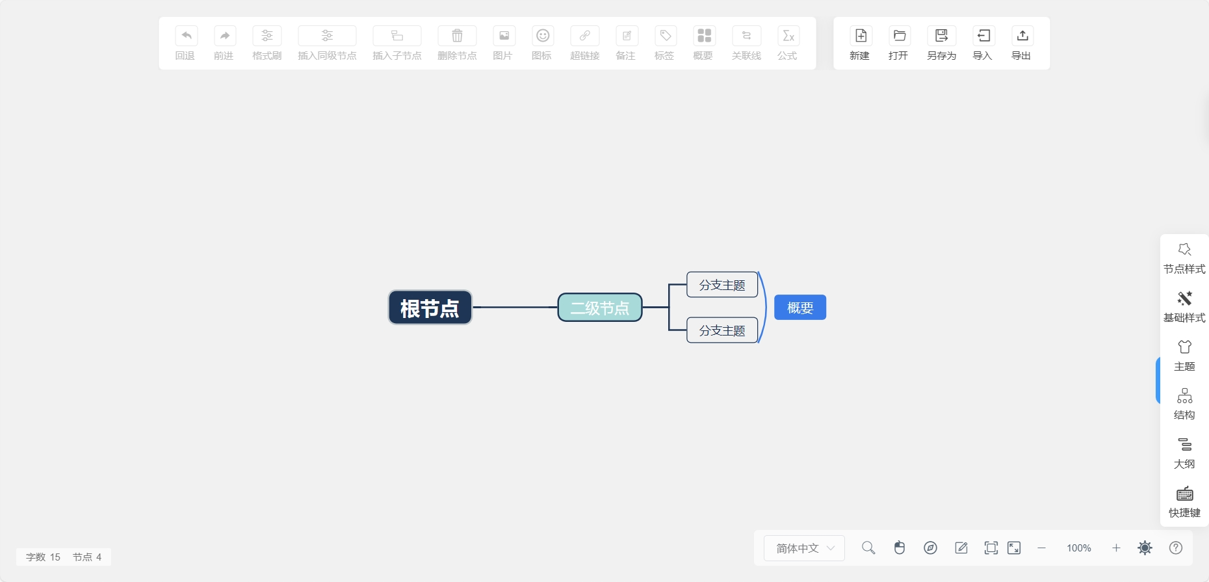The width and height of the screenshot is (1209, 582).
Task: Select the blue 概要 summary node
Action: pyautogui.click(x=800, y=308)
